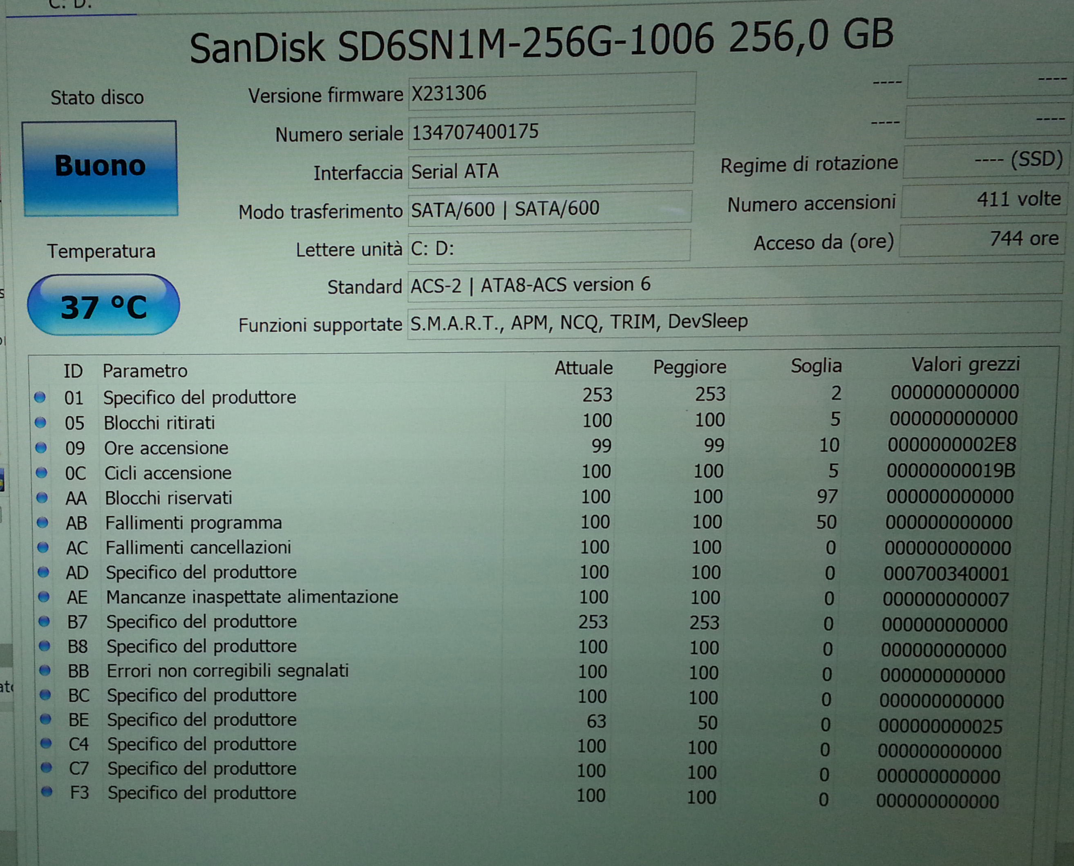Screen dimensions: 1074x866
Task: Click the status dot for attribute C7
Action: pyautogui.click(x=47, y=767)
